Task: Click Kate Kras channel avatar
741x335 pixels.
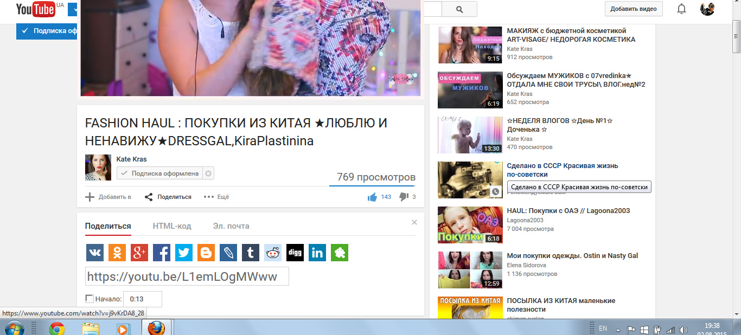Action: click(98, 168)
